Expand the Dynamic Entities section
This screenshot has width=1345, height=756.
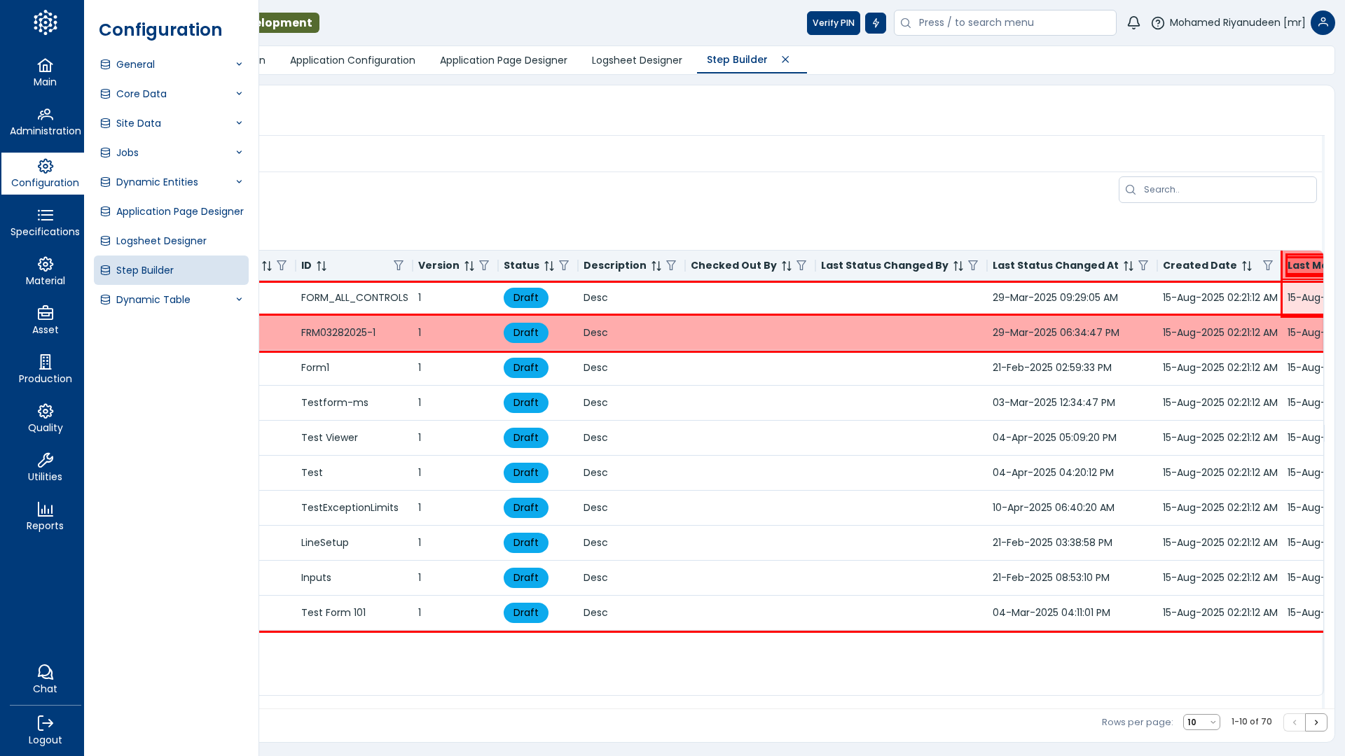pos(171,182)
